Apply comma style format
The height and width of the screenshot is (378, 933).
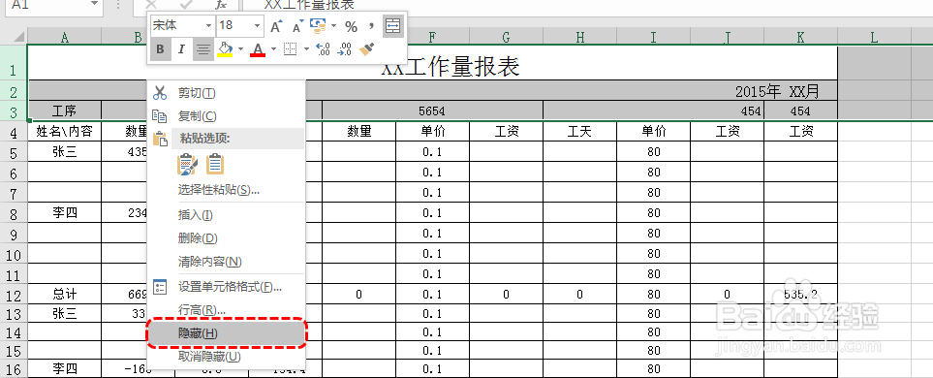[371, 26]
